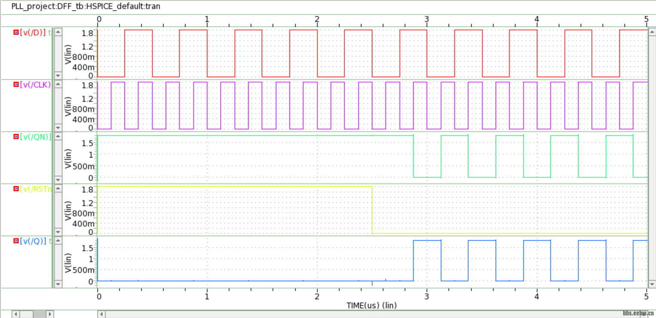This screenshot has width=656, height=318.
Task: Click the down arrow on the right vertical scrollbar
Action: [x=652, y=284]
